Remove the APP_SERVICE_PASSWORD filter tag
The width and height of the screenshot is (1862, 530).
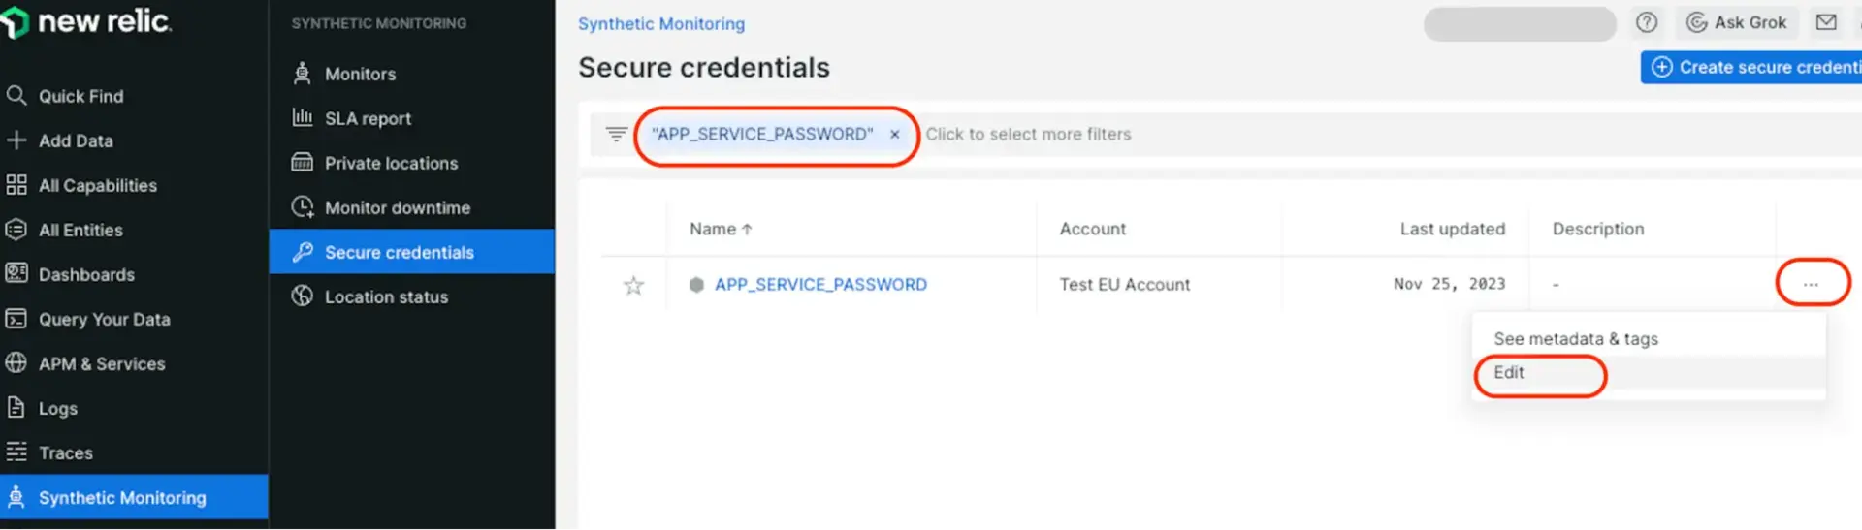[894, 135]
